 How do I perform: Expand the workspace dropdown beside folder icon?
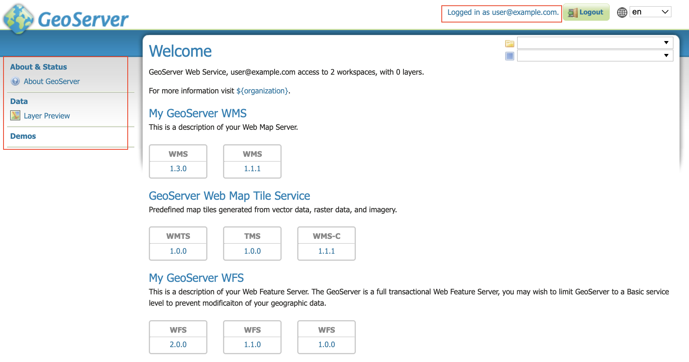point(594,43)
